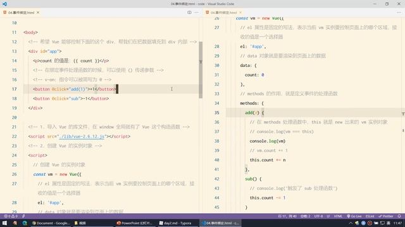Viewport: 405px width, 227px height.
Task: Select the right editor group's 04 html tab
Action: click(223, 13)
